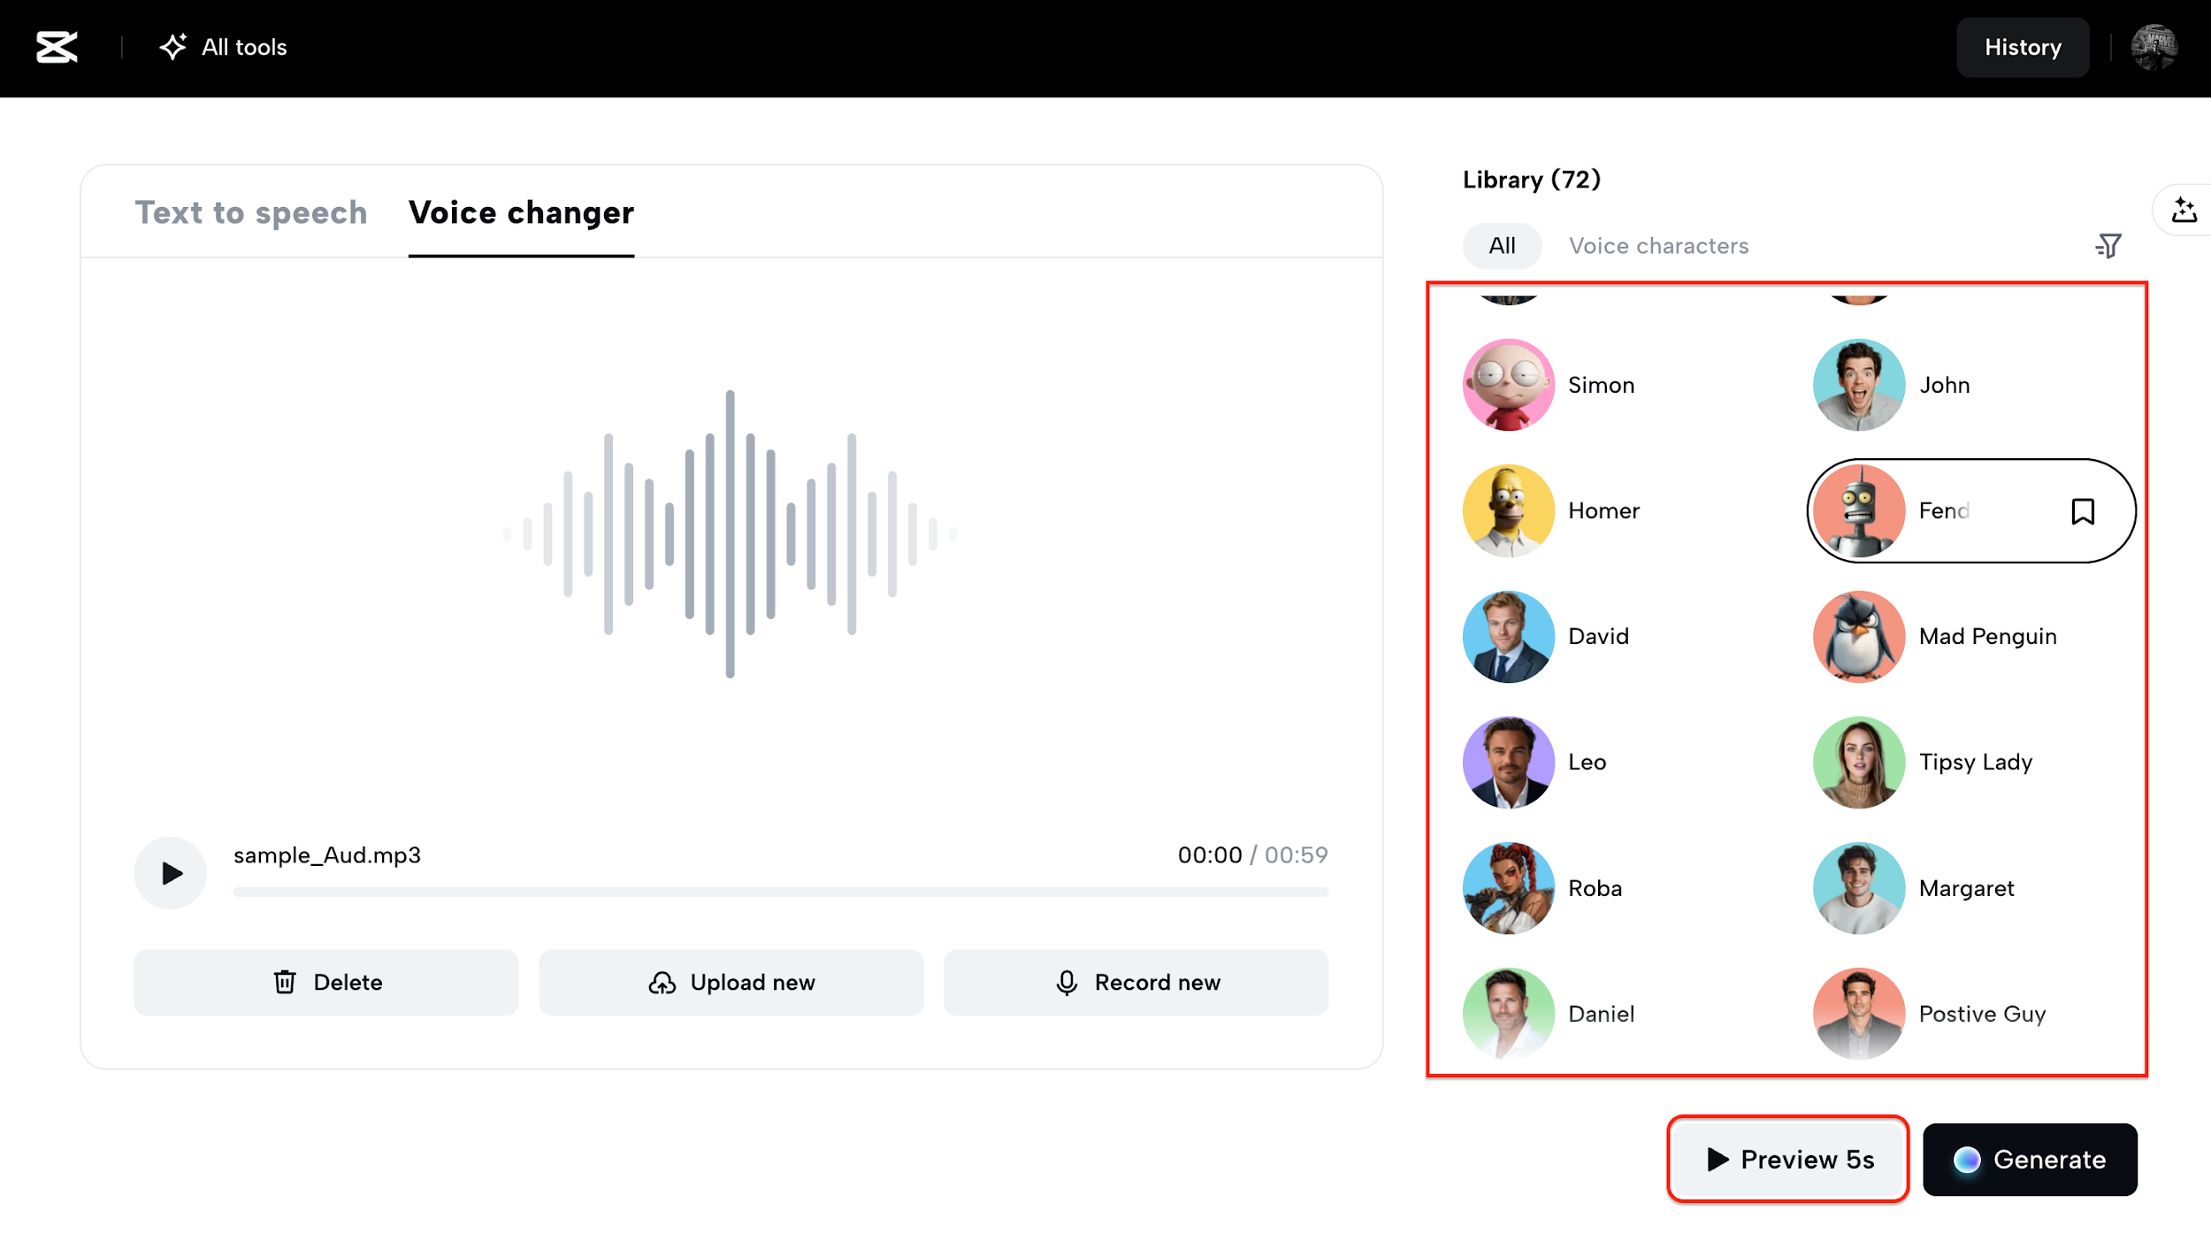Click the Upload new button
Screen dimensions: 2211x1249
[x=731, y=983]
